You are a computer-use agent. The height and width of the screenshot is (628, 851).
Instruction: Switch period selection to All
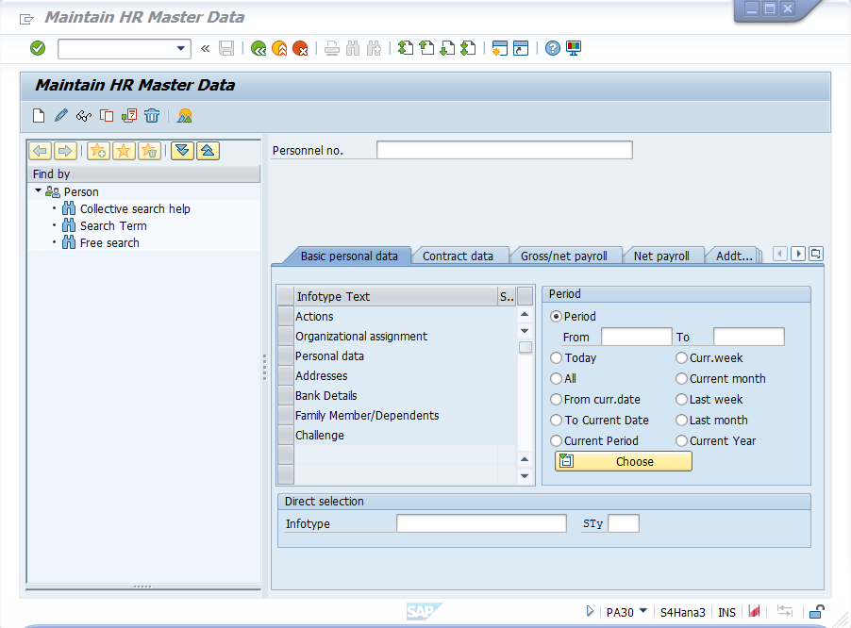coord(556,378)
